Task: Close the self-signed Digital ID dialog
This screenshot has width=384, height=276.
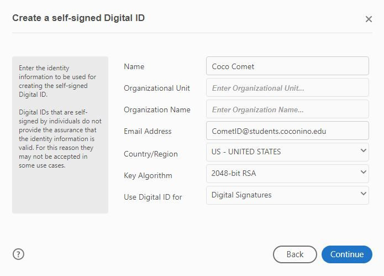Action: (x=369, y=19)
